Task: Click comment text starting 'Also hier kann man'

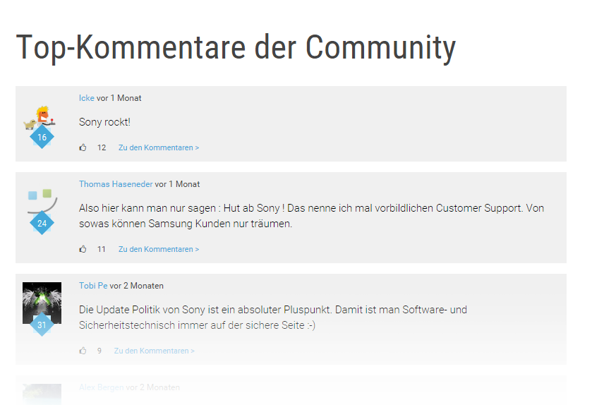Action: [311, 216]
